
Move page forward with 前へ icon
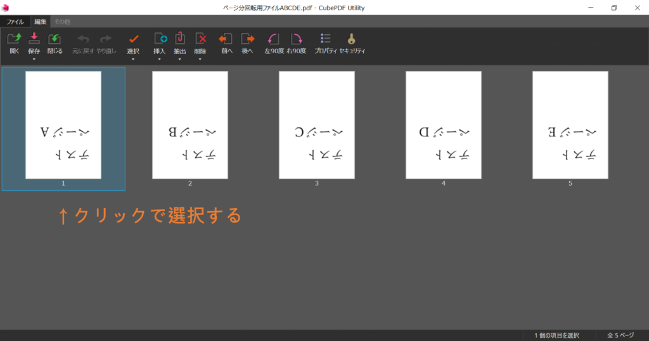pyautogui.click(x=226, y=39)
